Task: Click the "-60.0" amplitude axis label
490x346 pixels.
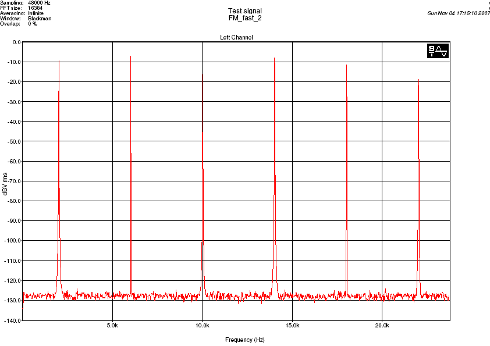Action: point(14,162)
